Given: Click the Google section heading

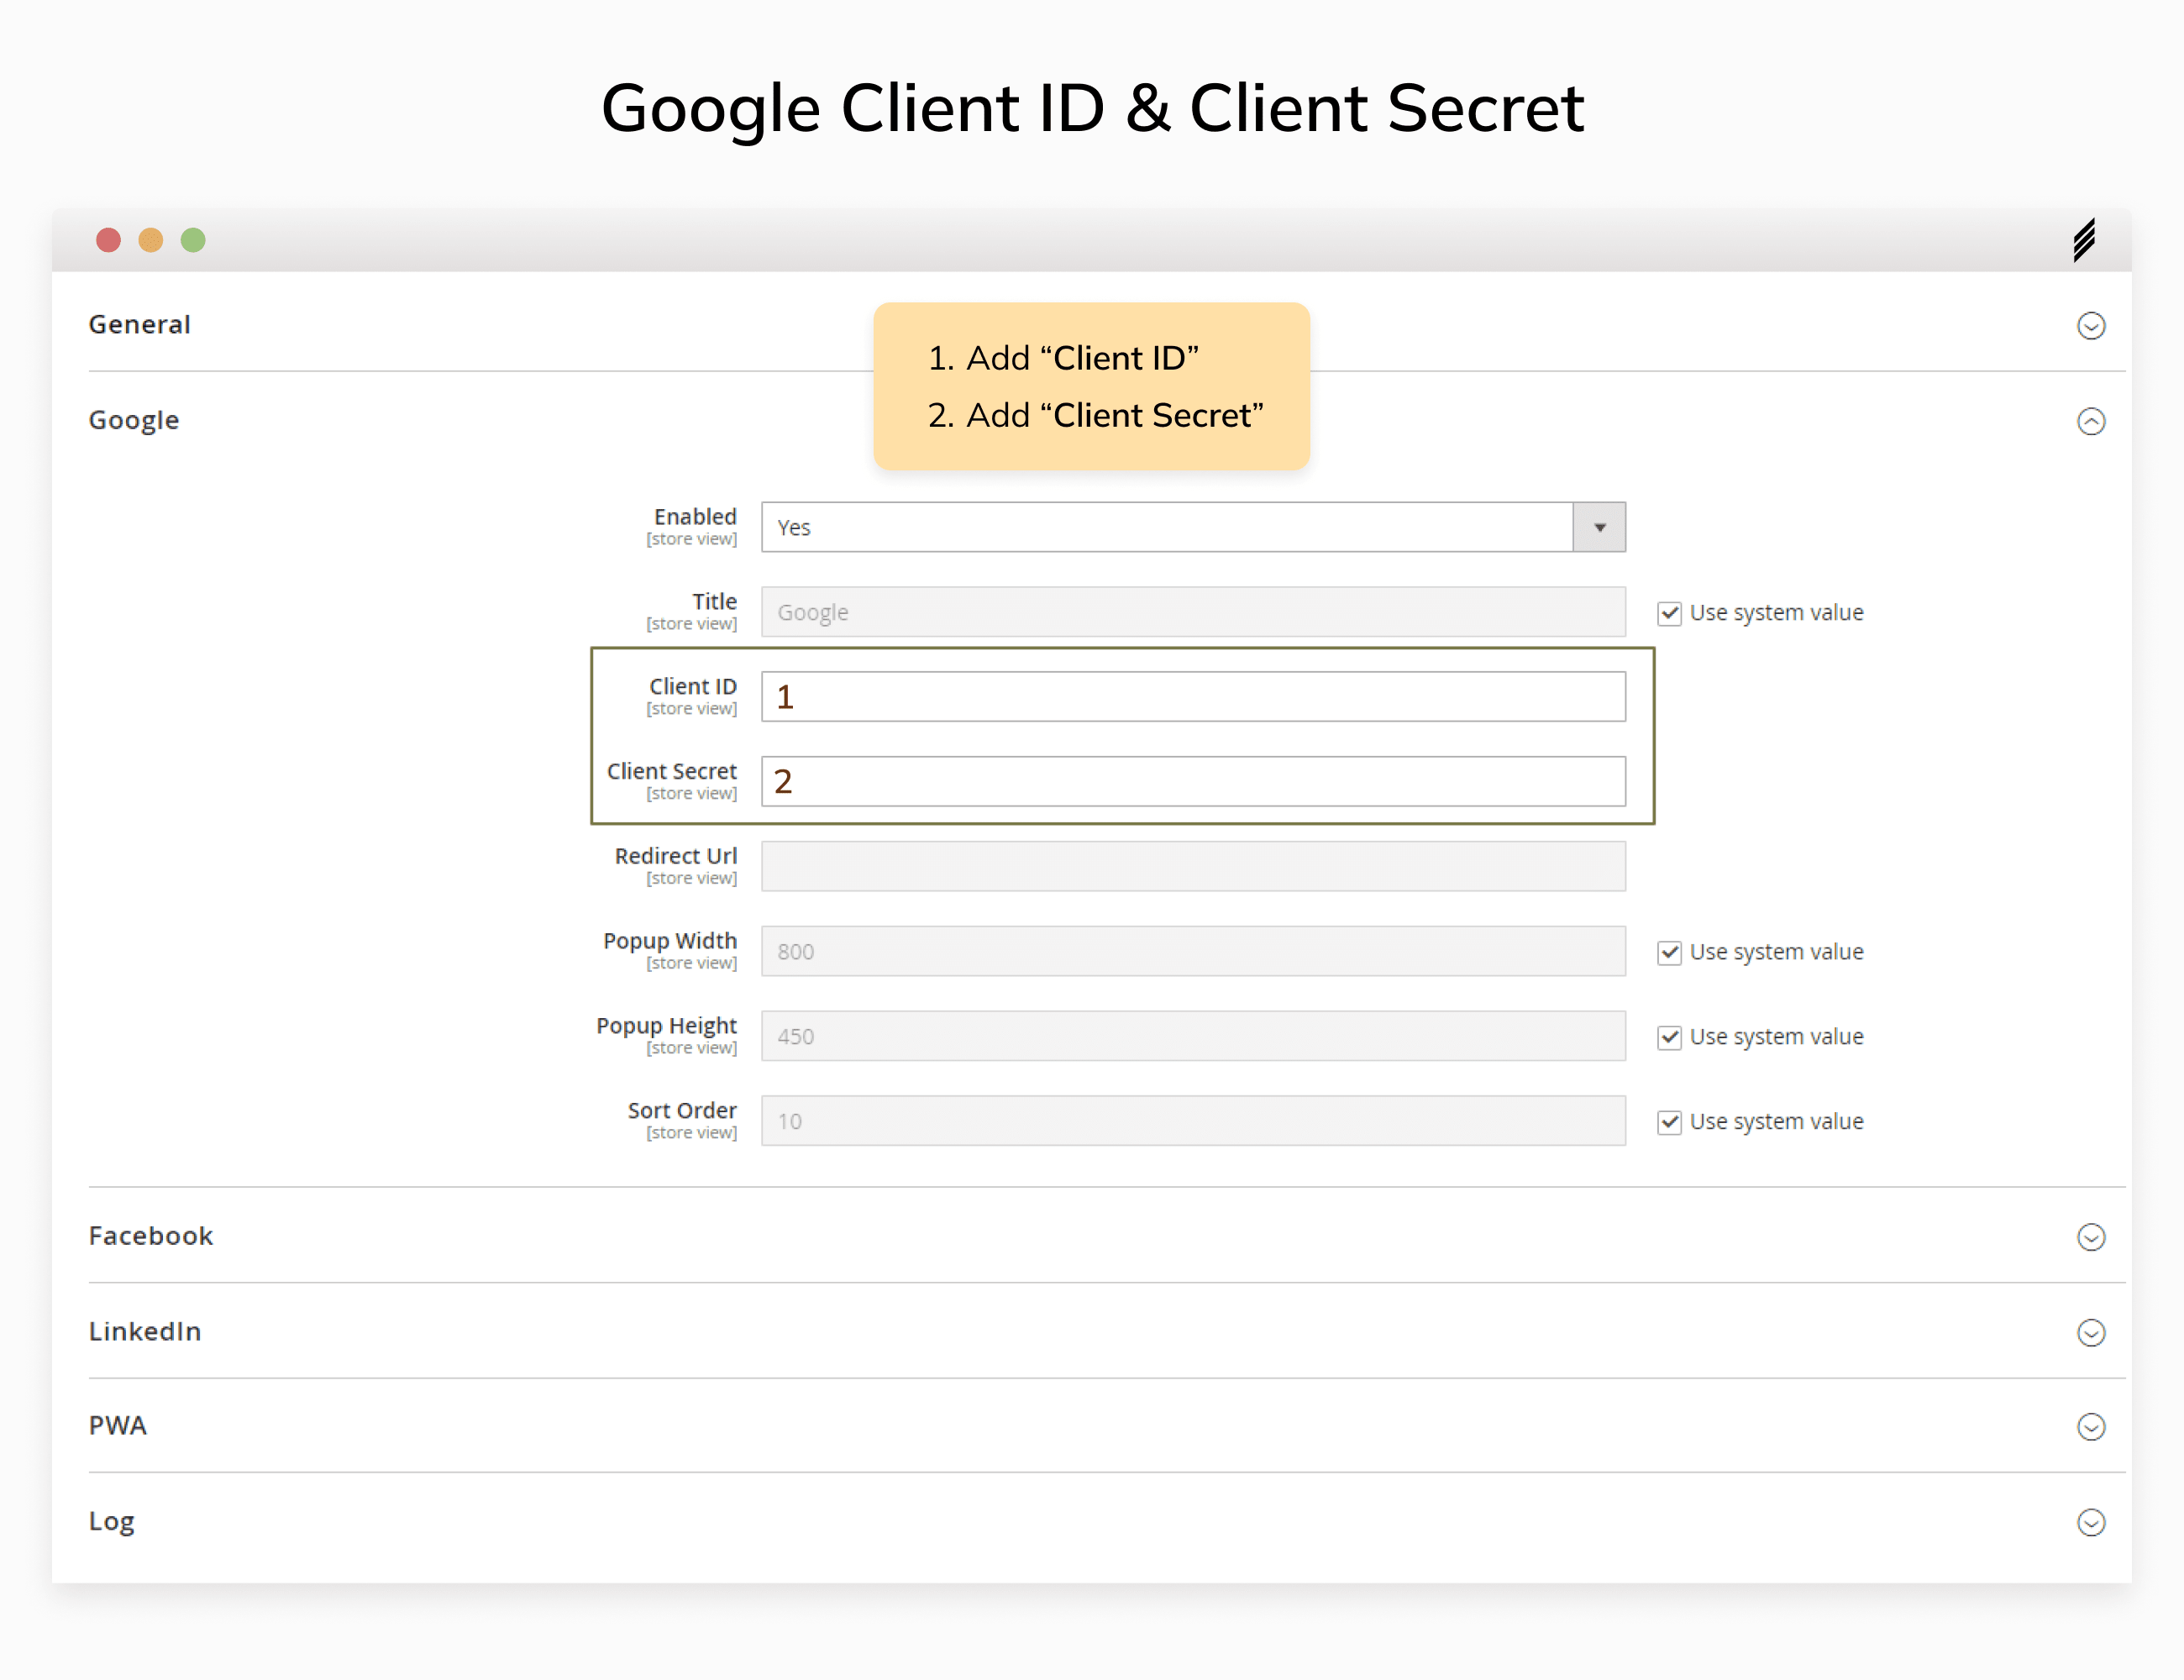Looking at the screenshot, I should pyautogui.click(x=134, y=421).
